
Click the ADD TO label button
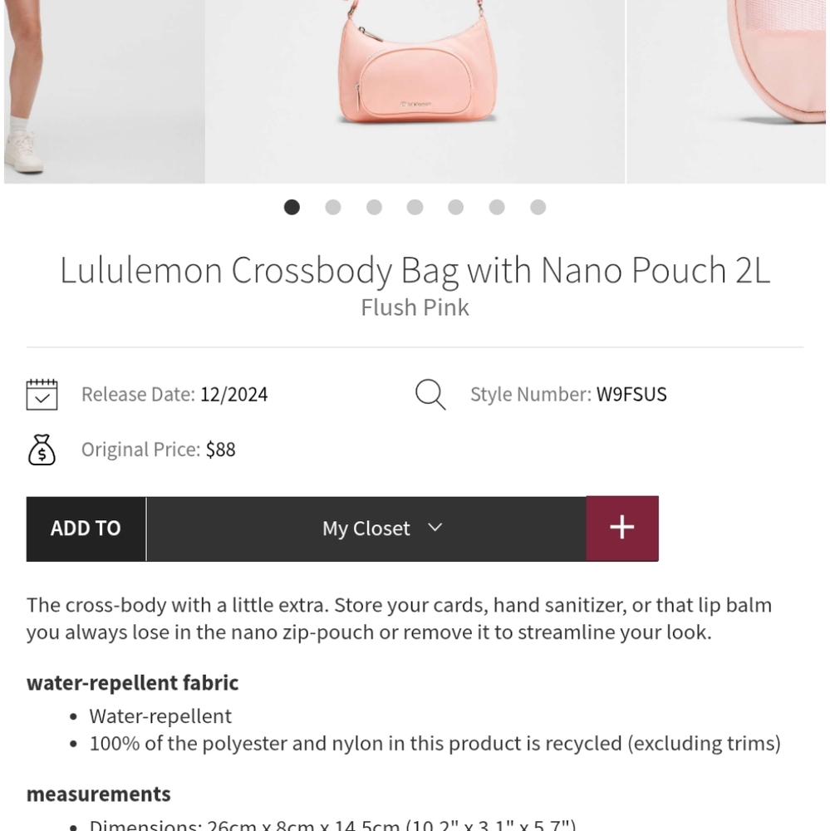pyautogui.click(x=86, y=529)
